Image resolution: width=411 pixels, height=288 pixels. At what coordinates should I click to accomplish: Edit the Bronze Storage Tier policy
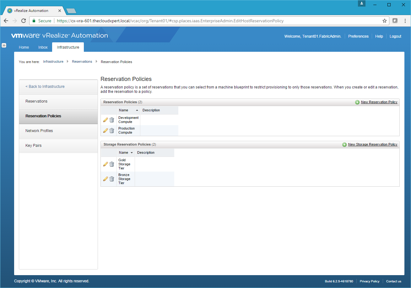pos(105,179)
